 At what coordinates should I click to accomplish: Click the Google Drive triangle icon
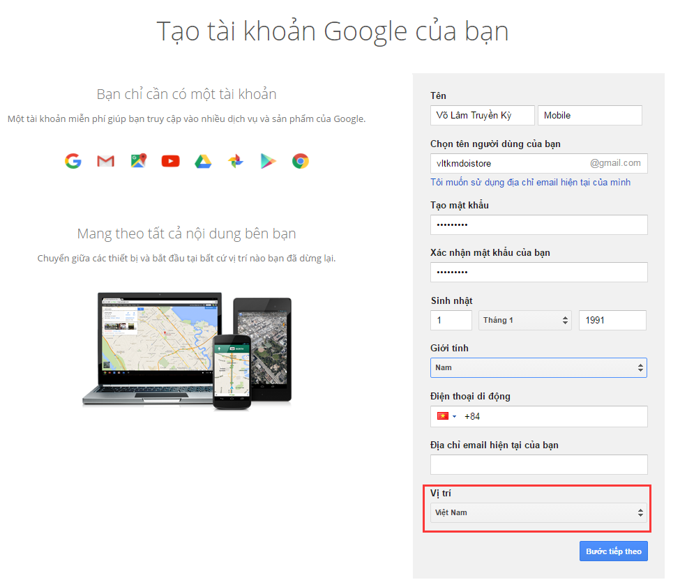coord(203,161)
